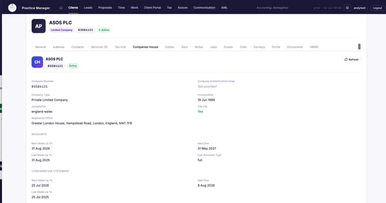Switch to the Emails tab
Viewport: 386px width, 203px height.
point(228,47)
